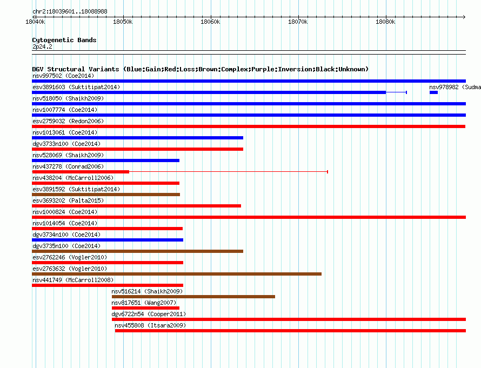Screen dimensions: 481x368
Task: Click the nsv437278 (Conrad2006) label
Action: pos(68,166)
